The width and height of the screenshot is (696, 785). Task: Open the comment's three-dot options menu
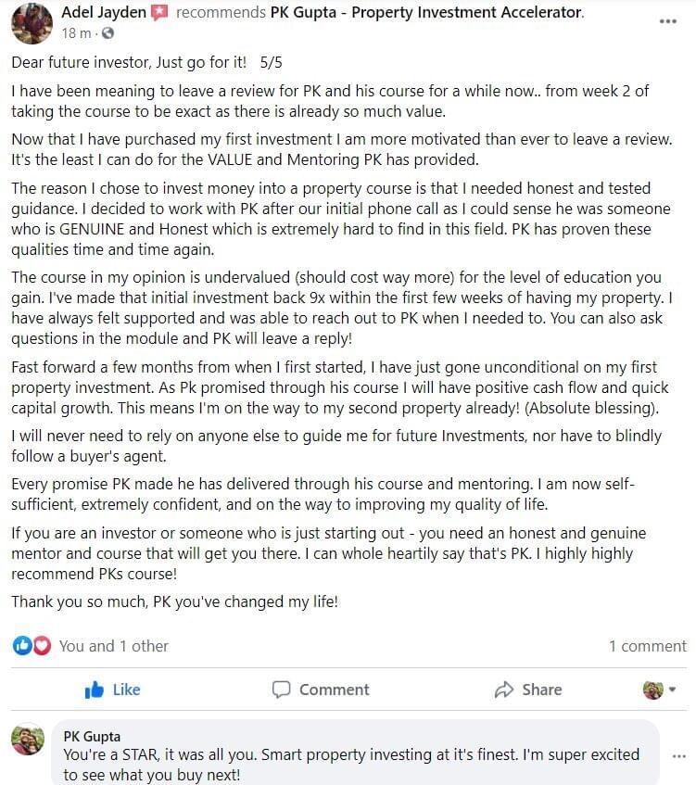point(678,756)
